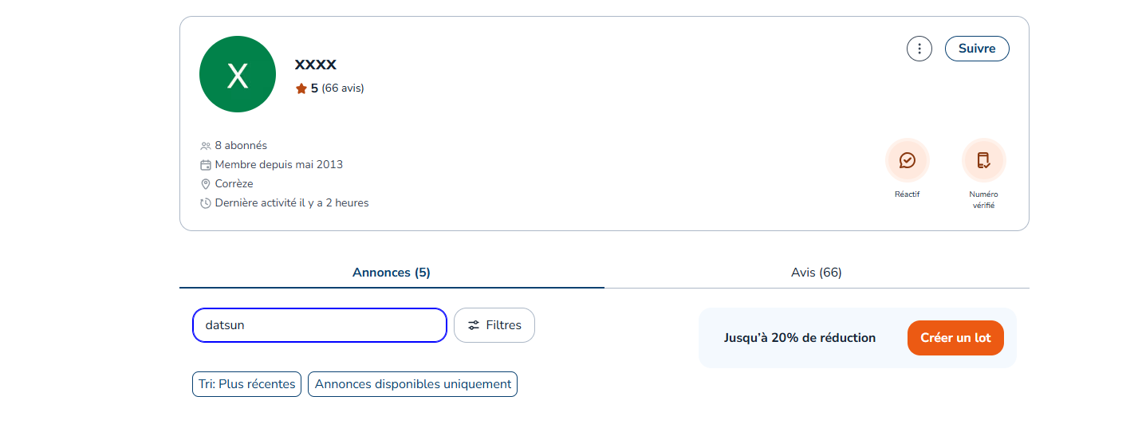Click the green X profile avatar
Screen dimensions: 1134x428
(x=238, y=74)
